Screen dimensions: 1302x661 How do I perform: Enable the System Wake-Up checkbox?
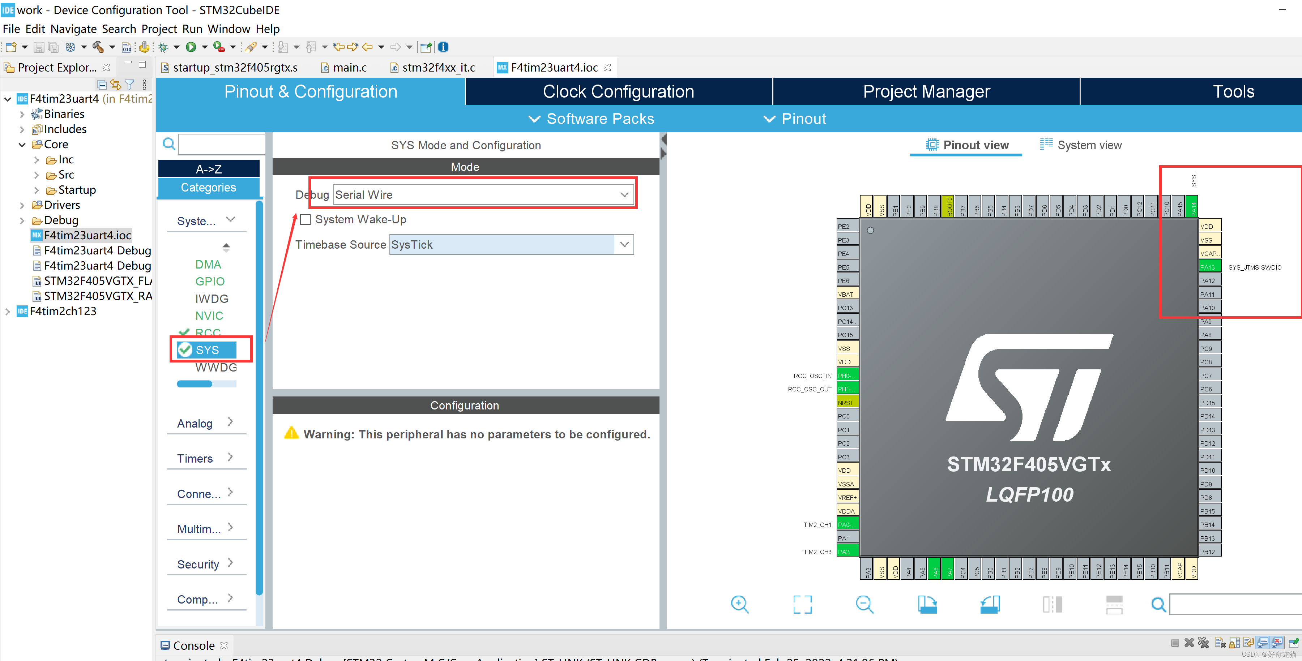(305, 219)
